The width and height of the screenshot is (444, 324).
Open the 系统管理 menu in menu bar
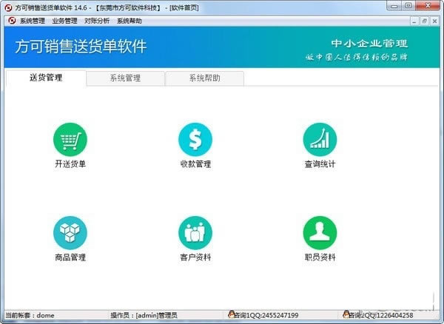(32, 21)
